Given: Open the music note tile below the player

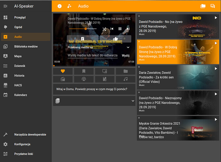Looking at the screenshot, I should click(x=125, y=79).
